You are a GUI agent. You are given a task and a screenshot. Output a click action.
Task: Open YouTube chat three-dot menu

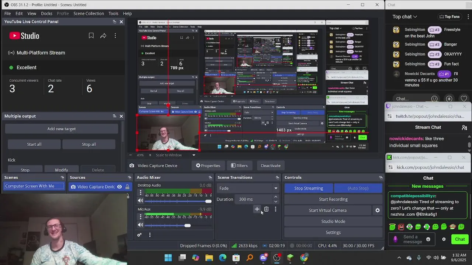click(x=468, y=17)
